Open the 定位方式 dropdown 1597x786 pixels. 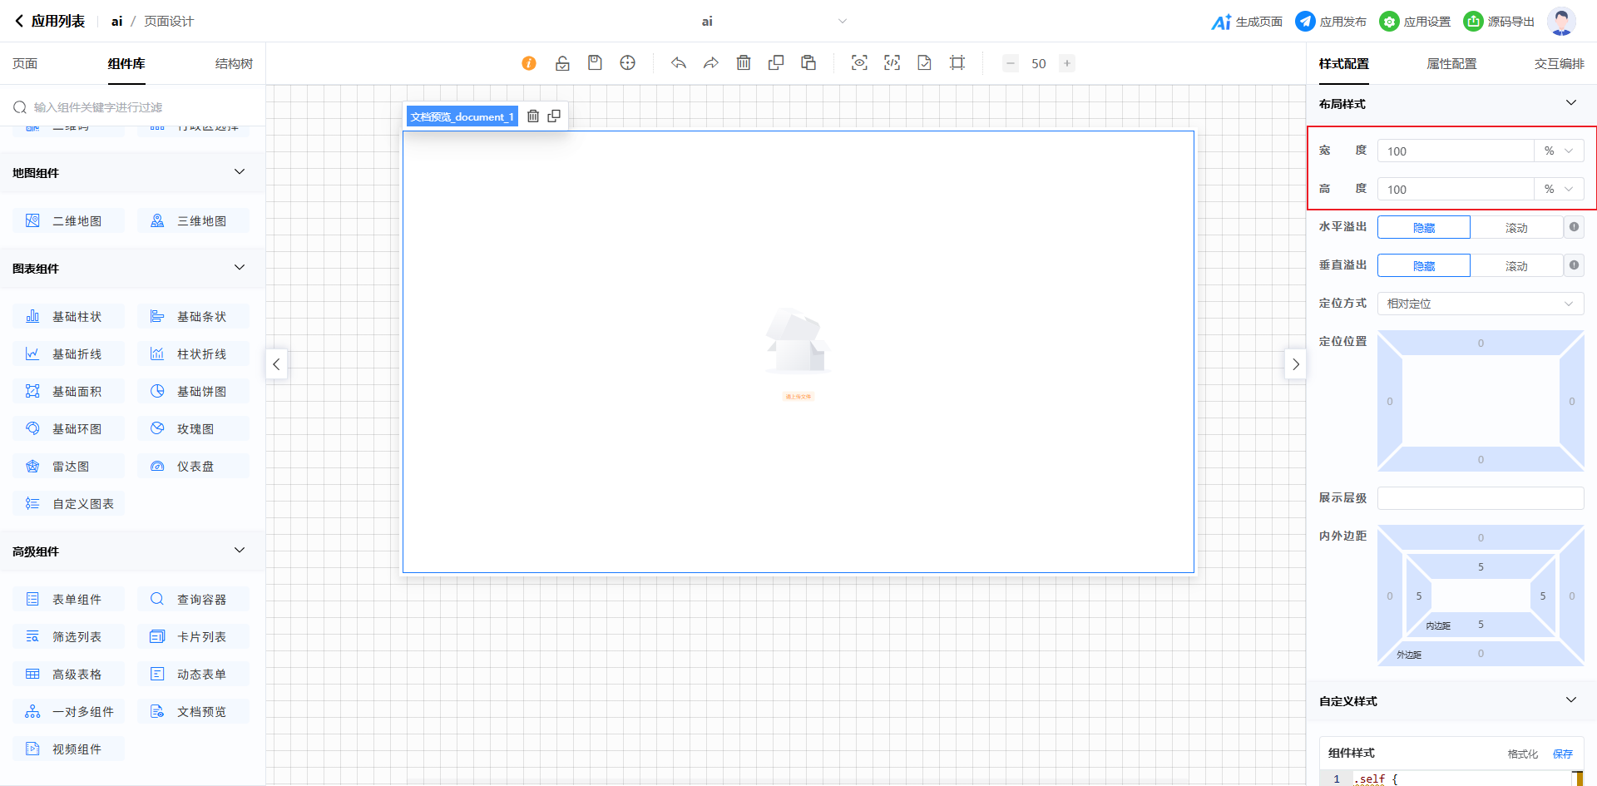pyautogui.click(x=1480, y=304)
